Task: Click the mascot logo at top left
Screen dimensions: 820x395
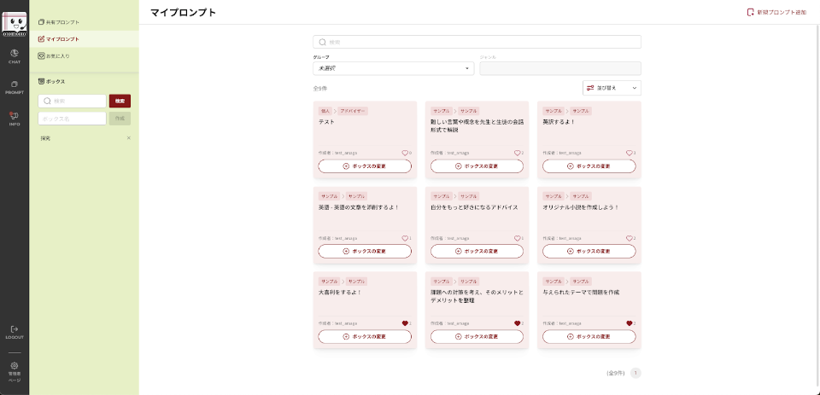Action: [15, 24]
